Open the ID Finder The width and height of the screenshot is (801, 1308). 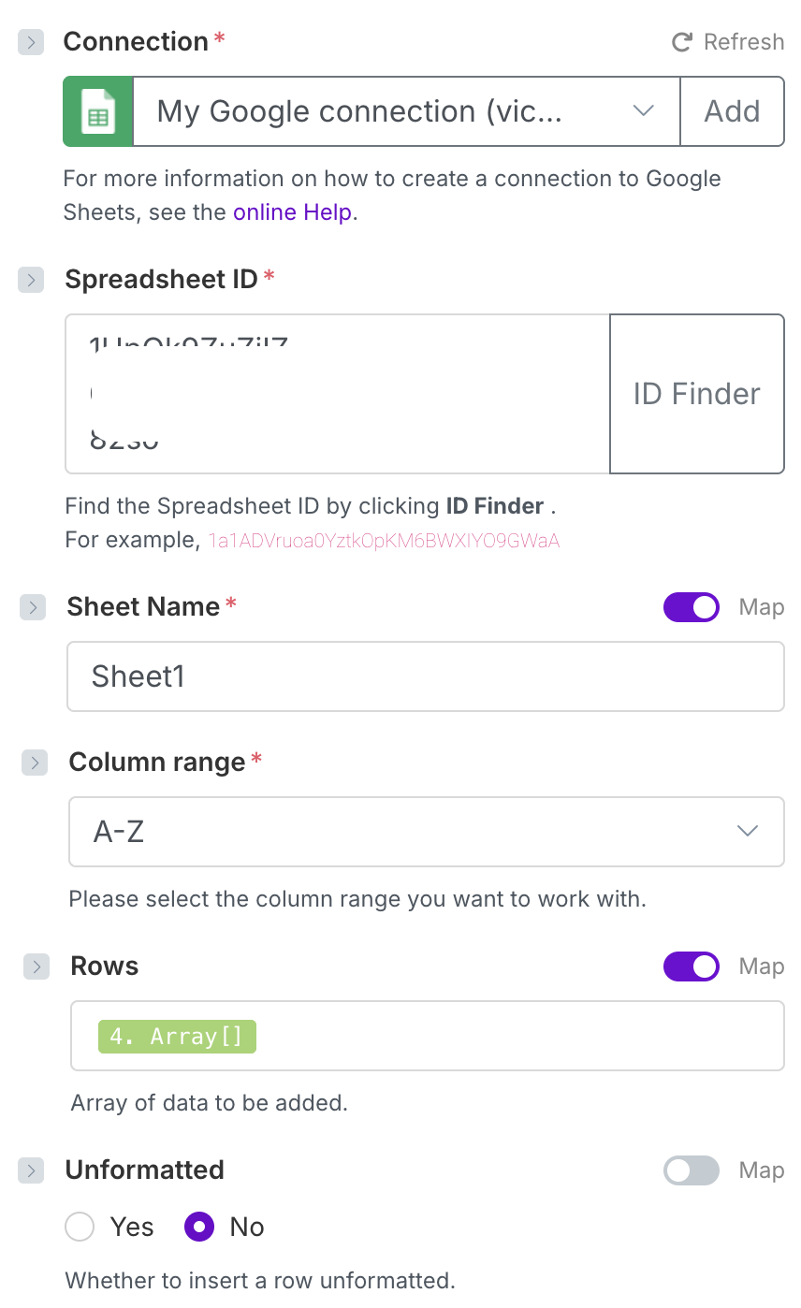[697, 394]
